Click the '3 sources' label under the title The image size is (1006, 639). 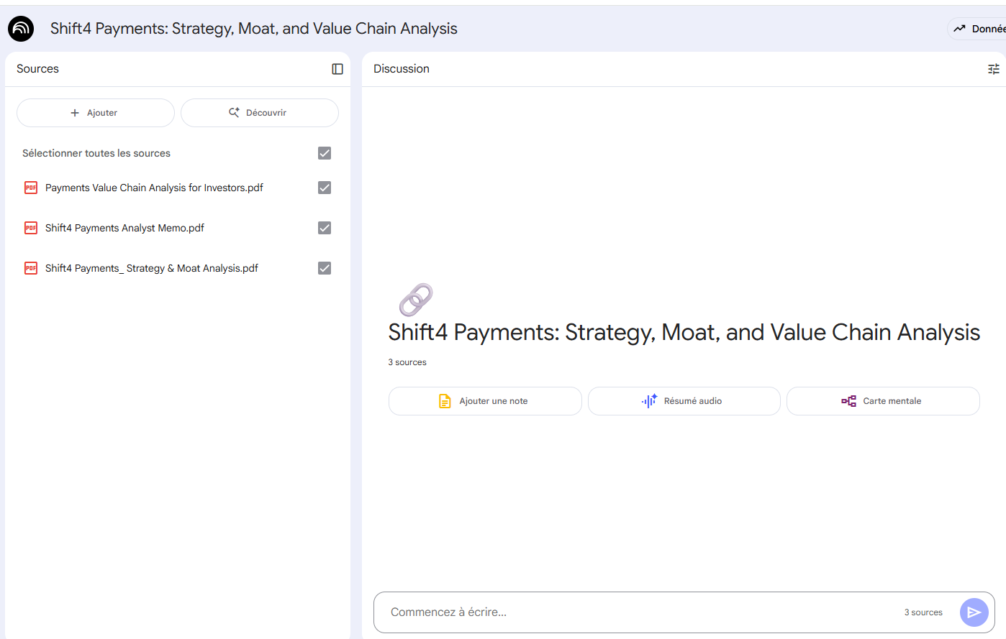pos(407,362)
